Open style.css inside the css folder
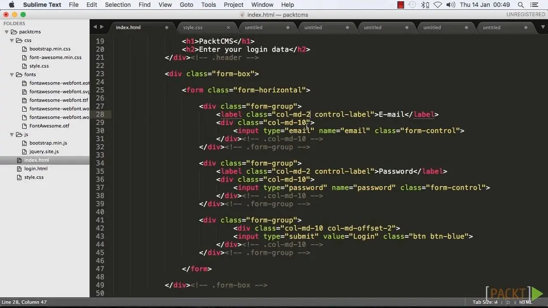The width and height of the screenshot is (548, 308). pos(39,66)
